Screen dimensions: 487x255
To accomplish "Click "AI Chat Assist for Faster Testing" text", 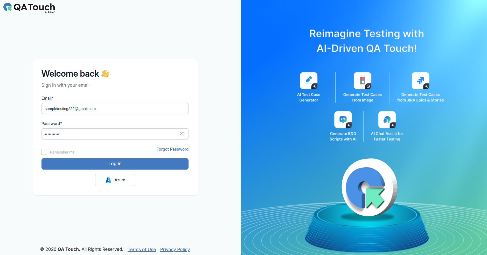I will 387,136.
